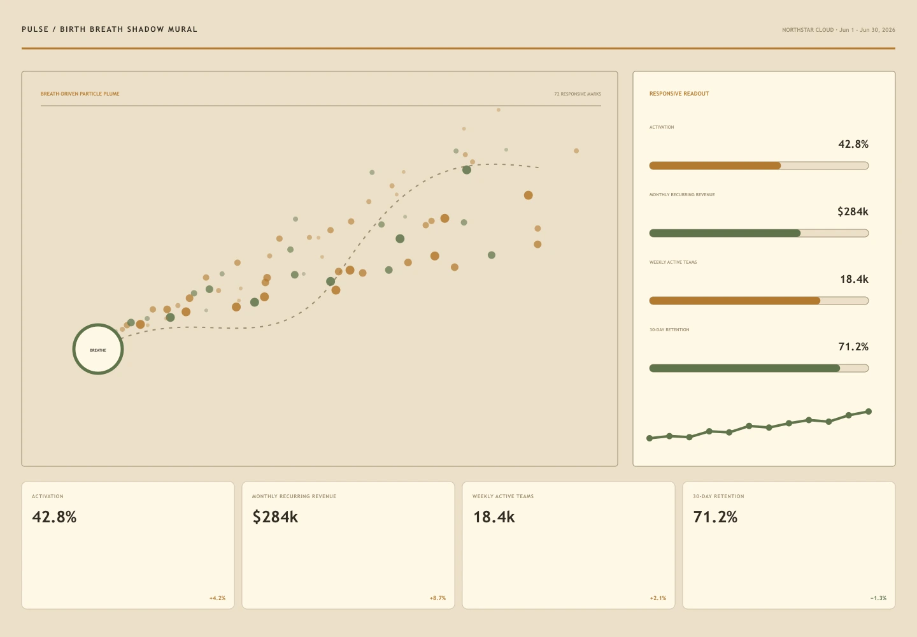The width and height of the screenshot is (917, 637).
Task: Select the 30-Day Retention progress bar
Action: pos(759,368)
